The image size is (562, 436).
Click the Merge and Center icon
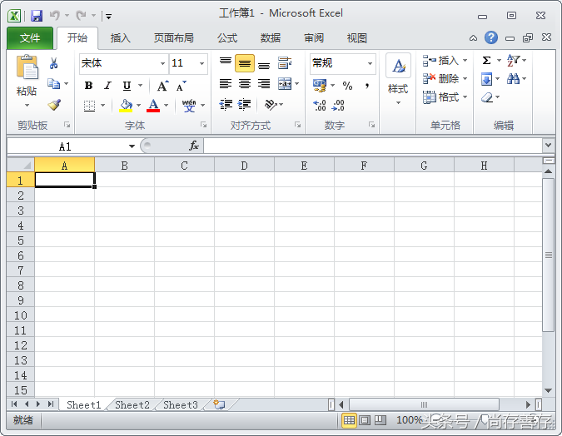[285, 84]
